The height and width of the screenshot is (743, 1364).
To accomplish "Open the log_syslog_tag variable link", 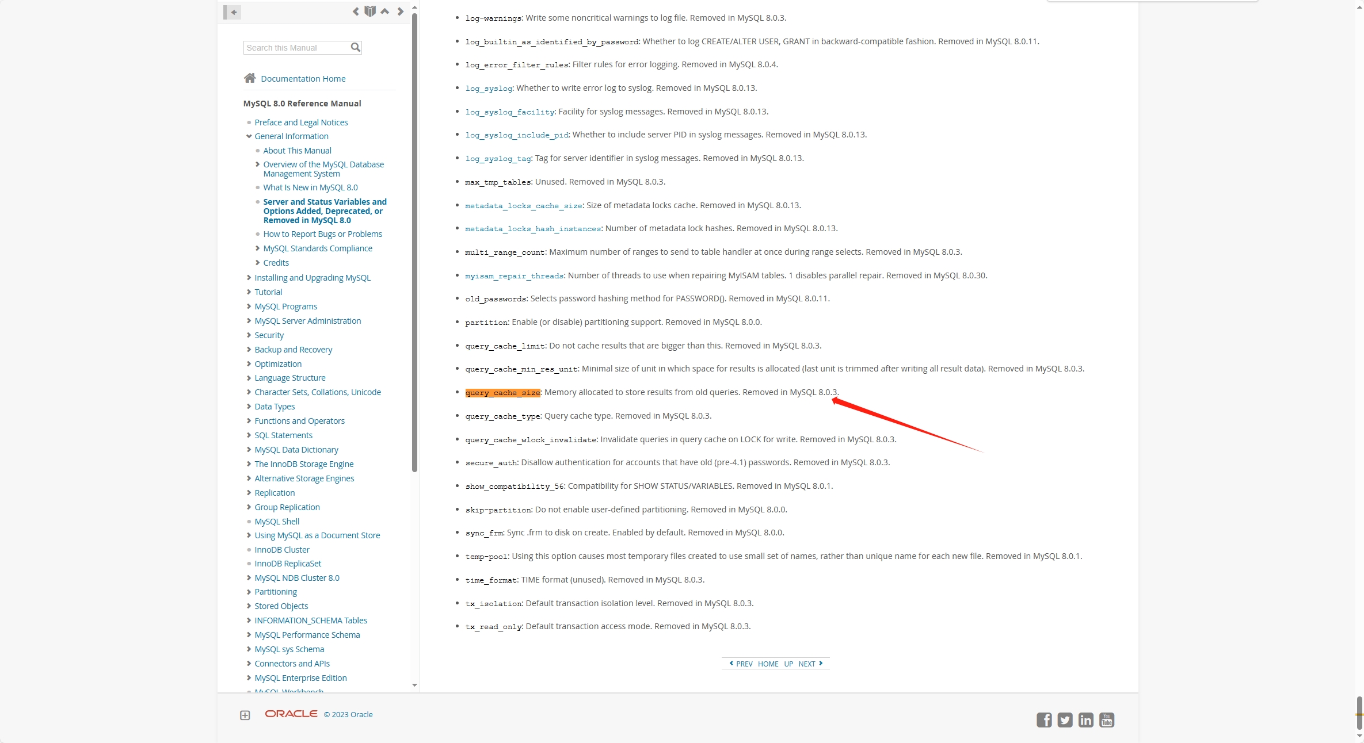I will click(498, 159).
